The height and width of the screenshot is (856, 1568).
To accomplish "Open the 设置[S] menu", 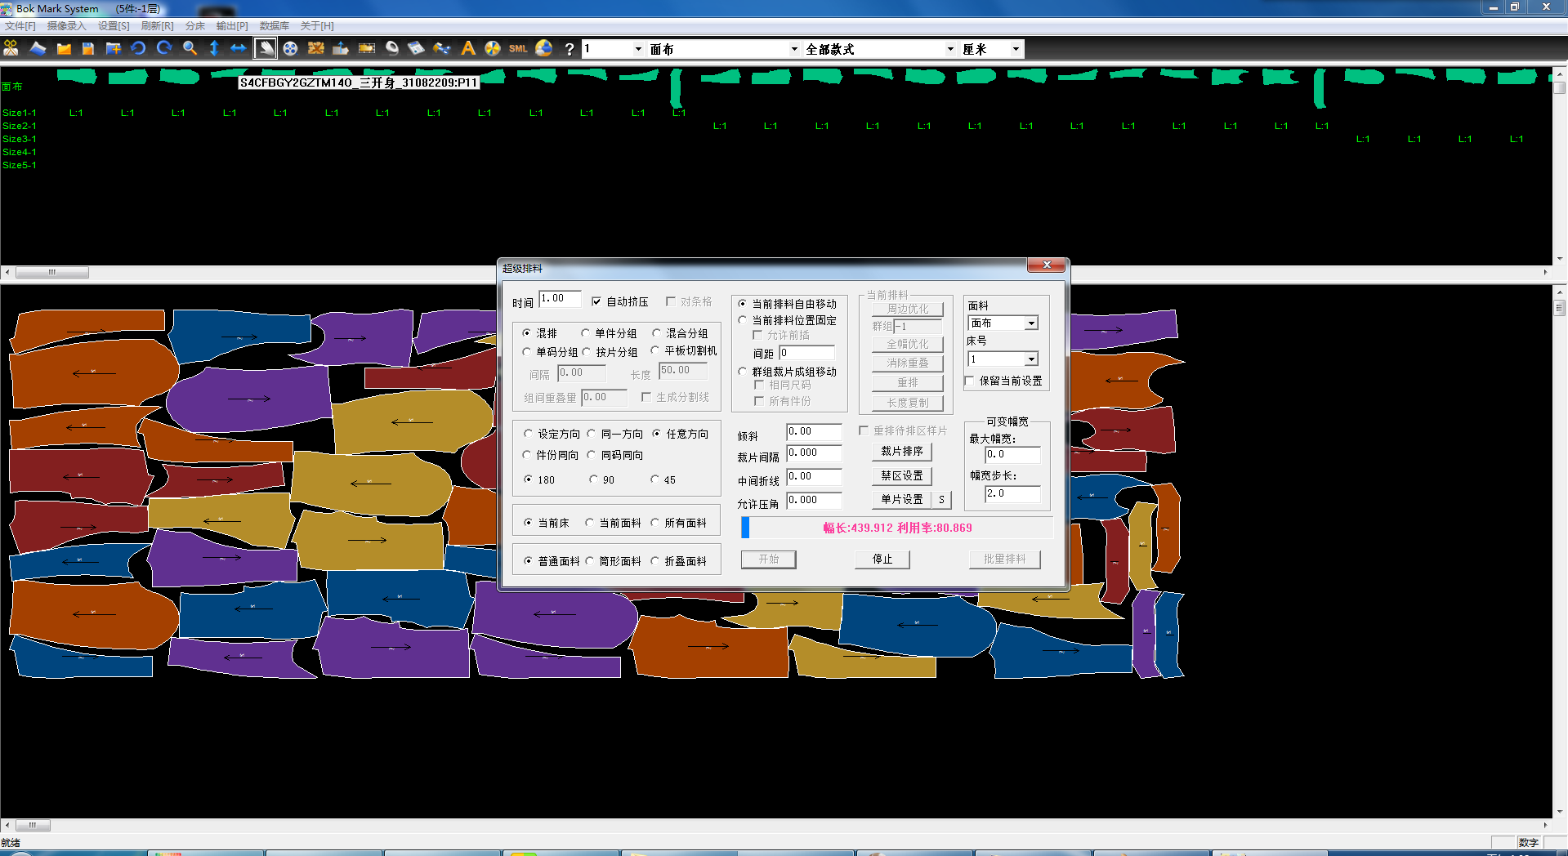I will (114, 26).
